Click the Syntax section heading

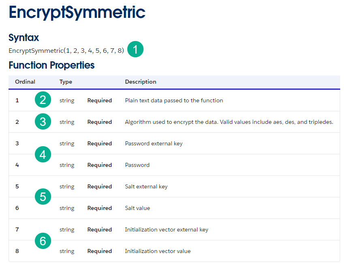pyautogui.click(x=24, y=38)
